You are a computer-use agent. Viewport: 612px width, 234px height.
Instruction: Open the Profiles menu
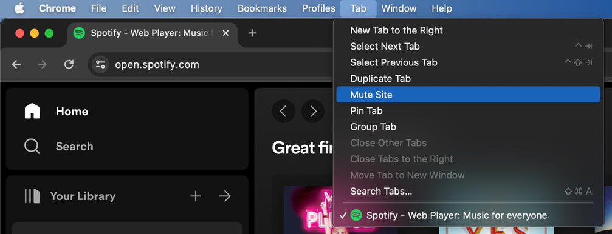318,8
